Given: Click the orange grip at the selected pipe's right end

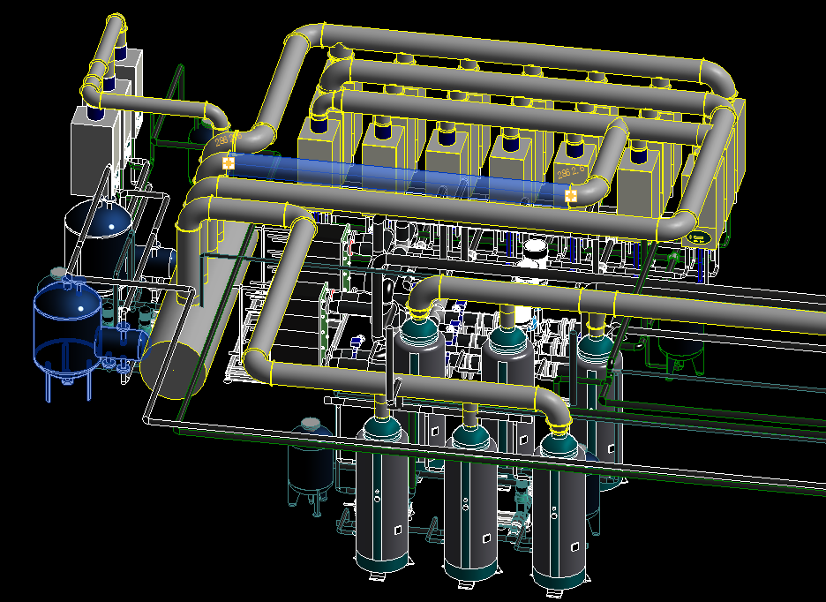Looking at the screenshot, I should click(x=570, y=196).
